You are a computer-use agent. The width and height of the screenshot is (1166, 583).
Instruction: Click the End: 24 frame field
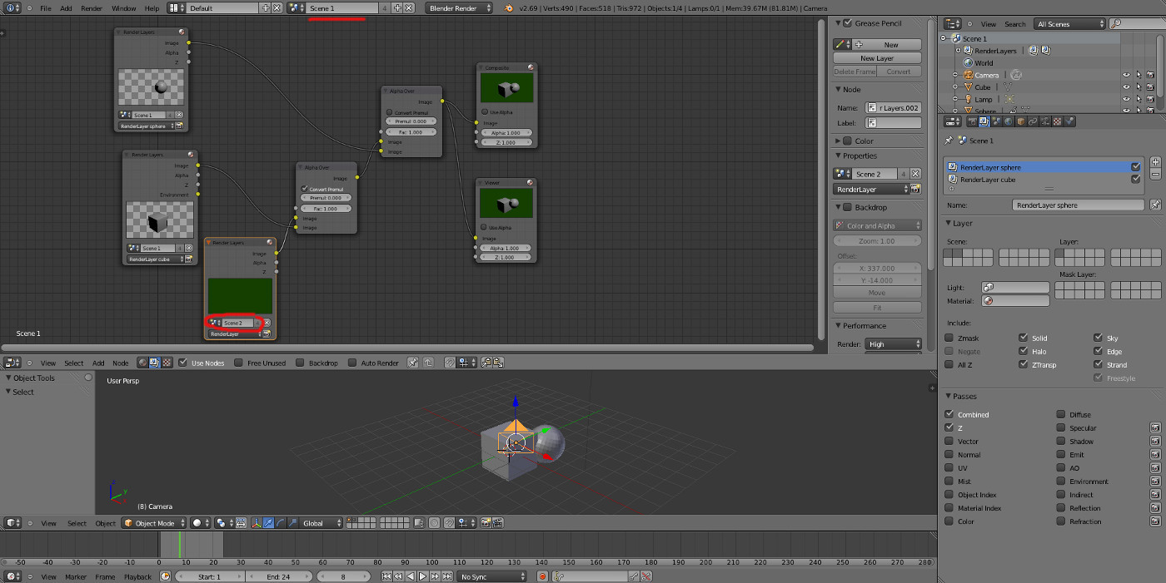277,576
